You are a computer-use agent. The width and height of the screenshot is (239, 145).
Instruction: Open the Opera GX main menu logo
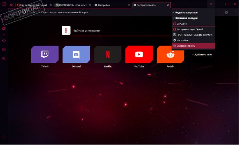(4, 4)
